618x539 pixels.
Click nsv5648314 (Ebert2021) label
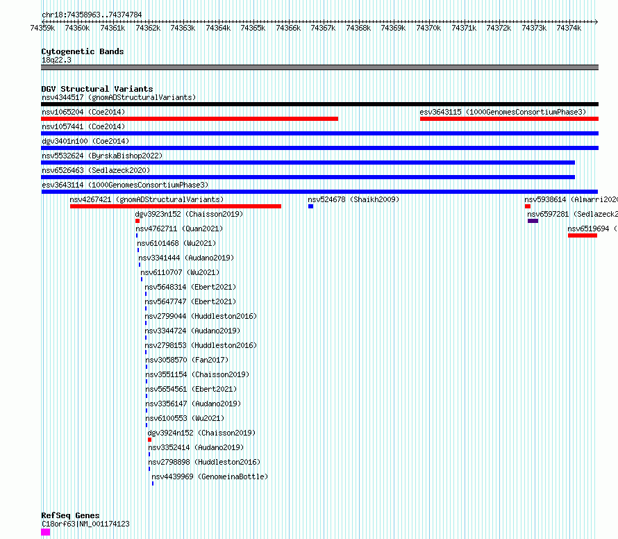[190, 287]
